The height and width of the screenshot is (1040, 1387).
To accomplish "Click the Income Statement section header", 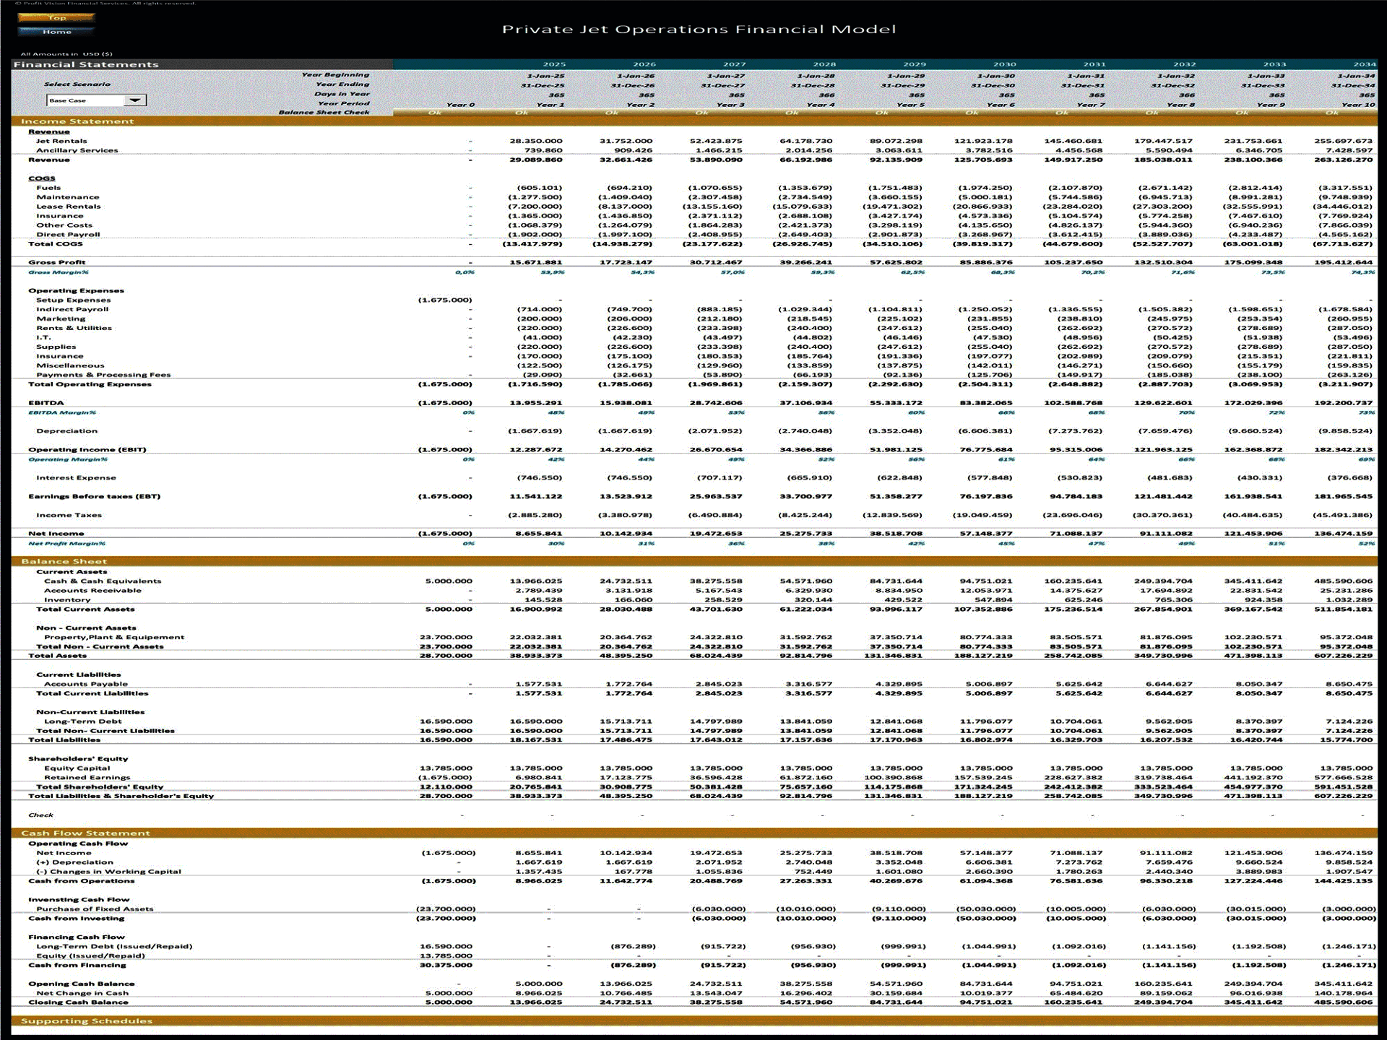I will pyautogui.click(x=77, y=121).
